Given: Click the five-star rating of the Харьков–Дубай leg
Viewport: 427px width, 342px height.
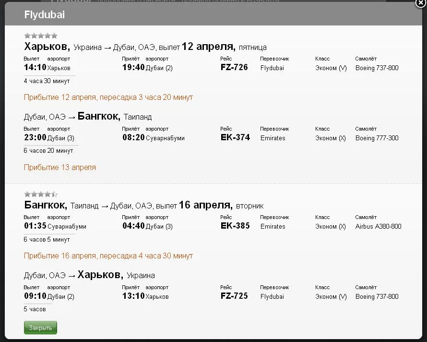Looking at the screenshot, I should click(41, 36).
